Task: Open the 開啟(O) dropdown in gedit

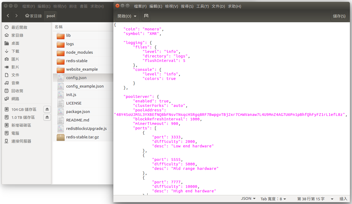Action: coord(127,16)
